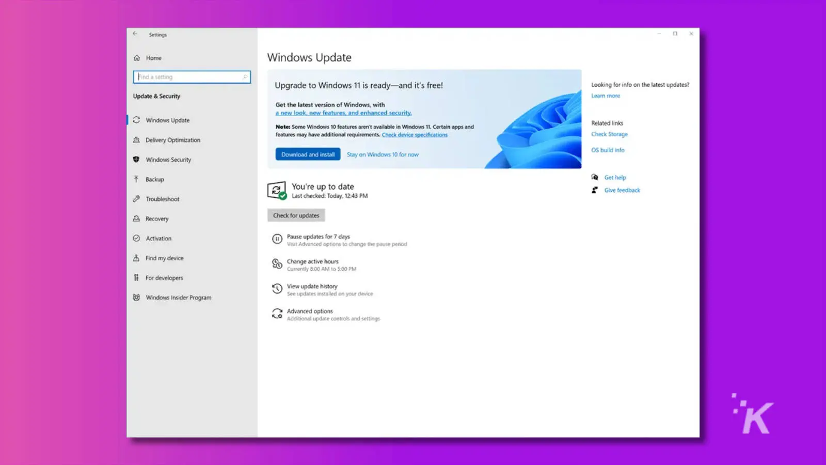The image size is (826, 465).
Task: Focus the Find a setting search box
Action: tap(192, 77)
